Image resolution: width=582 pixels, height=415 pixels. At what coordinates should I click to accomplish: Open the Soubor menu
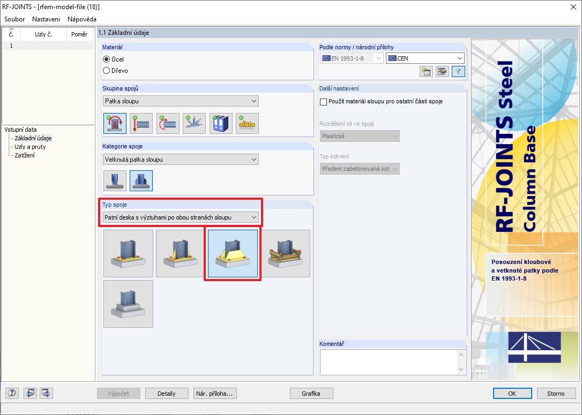click(14, 19)
